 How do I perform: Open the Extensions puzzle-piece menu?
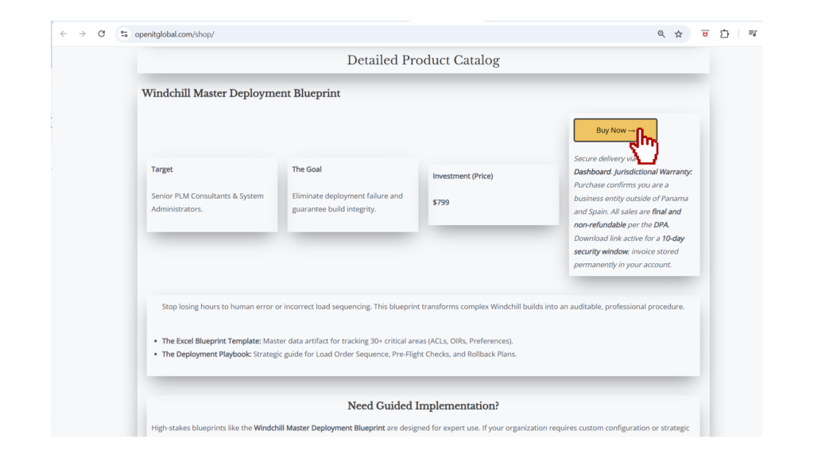point(724,34)
